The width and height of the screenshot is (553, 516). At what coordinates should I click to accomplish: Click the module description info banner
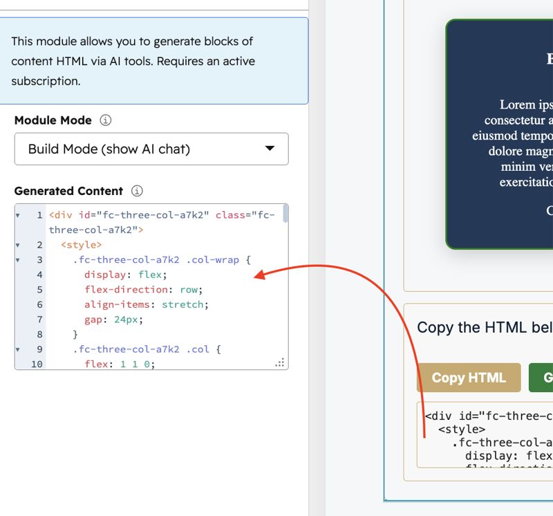pos(153,61)
